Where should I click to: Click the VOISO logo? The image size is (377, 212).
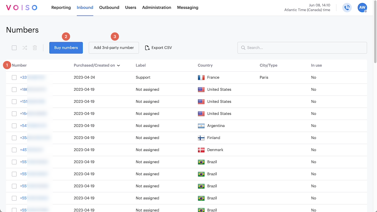(x=22, y=8)
